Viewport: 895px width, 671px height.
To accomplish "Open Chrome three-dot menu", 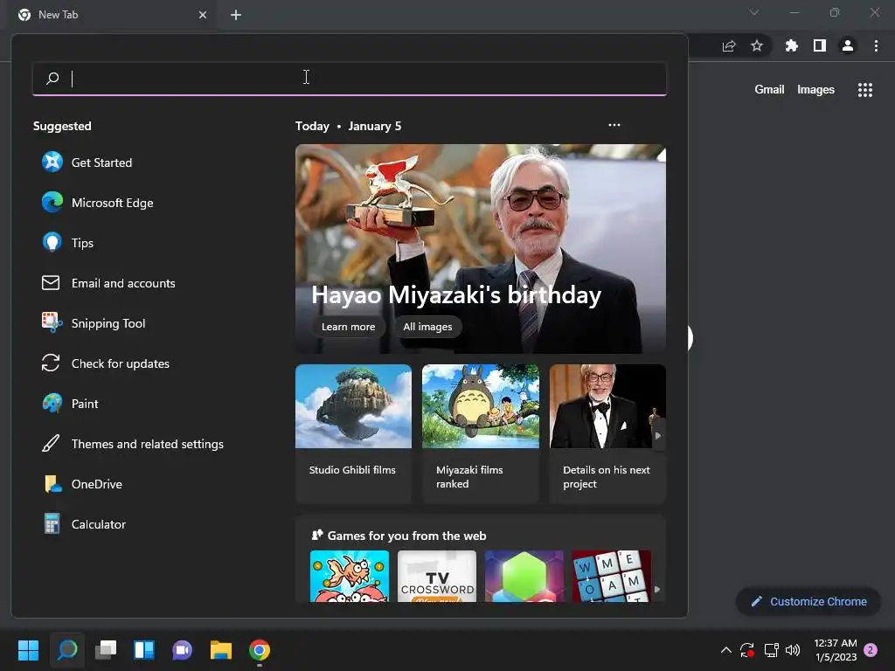I will point(876,45).
